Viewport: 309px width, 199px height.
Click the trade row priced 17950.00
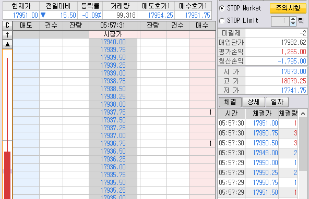(258, 163)
